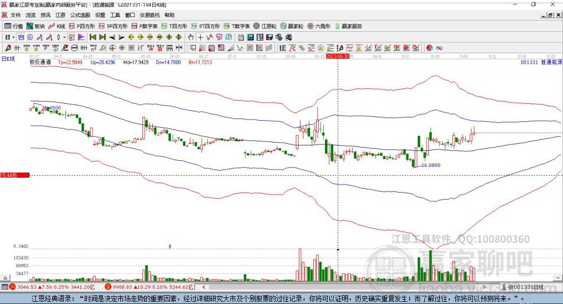Viewport: 563px width, 304px height.
Task: Open 赢家服务 with dollar icon
Action: point(348,26)
